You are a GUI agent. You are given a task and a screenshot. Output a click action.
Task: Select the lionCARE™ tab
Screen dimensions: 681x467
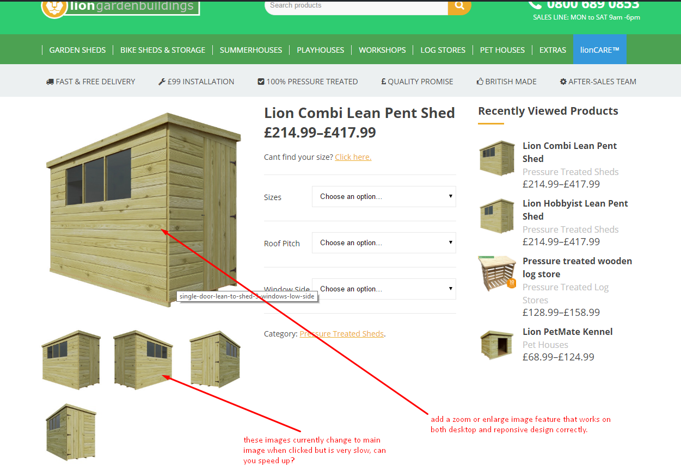(x=600, y=49)
